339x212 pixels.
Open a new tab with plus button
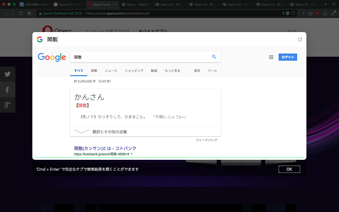[x=325, y=4]
